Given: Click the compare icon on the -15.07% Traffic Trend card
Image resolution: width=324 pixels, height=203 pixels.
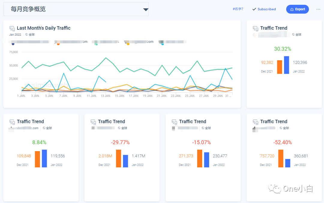Looking at the screenshot, I should 174,122.
